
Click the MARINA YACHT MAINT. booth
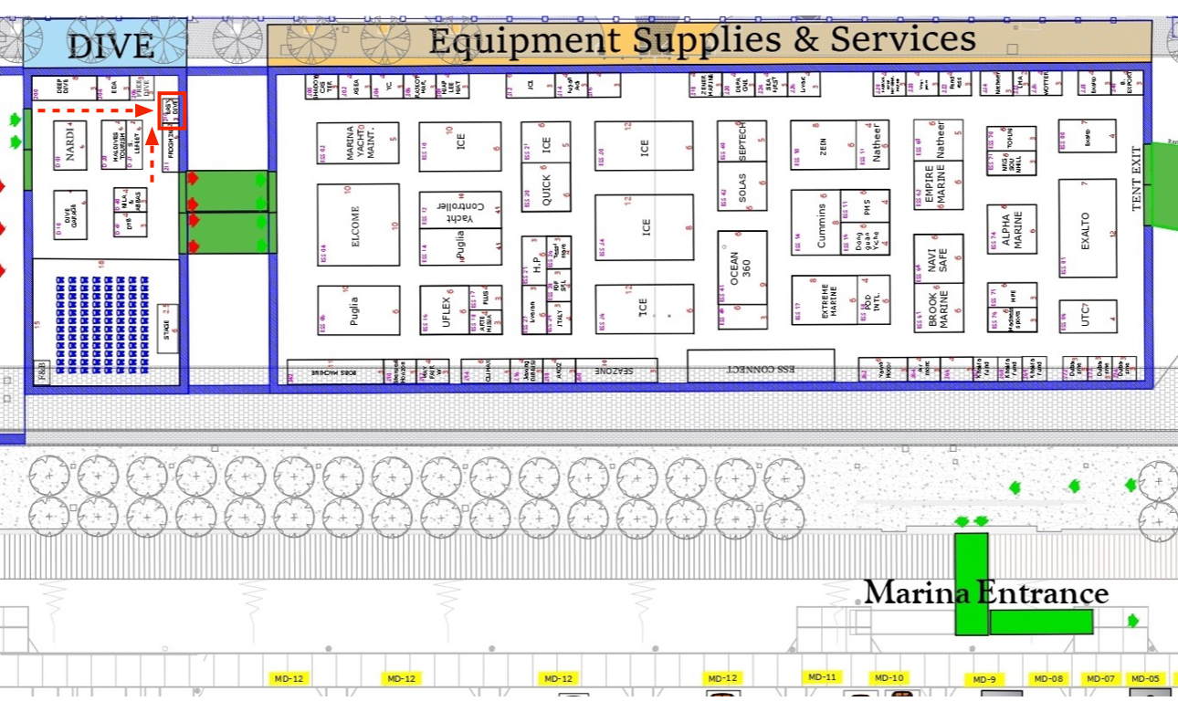(x=358, y=142)
